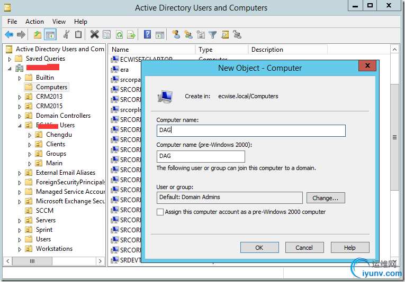
Task: Select the Servers organizational unit
Action: pos(46,220)
